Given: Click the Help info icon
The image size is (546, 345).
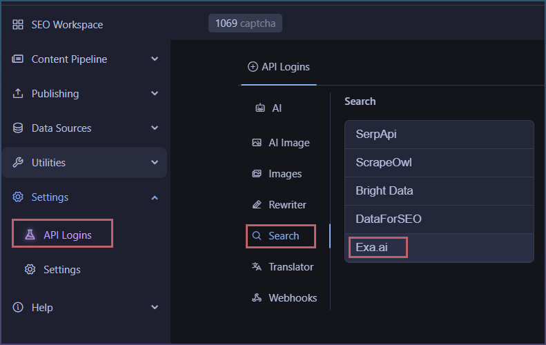Looking at the screenshot, I should [18, 307].
